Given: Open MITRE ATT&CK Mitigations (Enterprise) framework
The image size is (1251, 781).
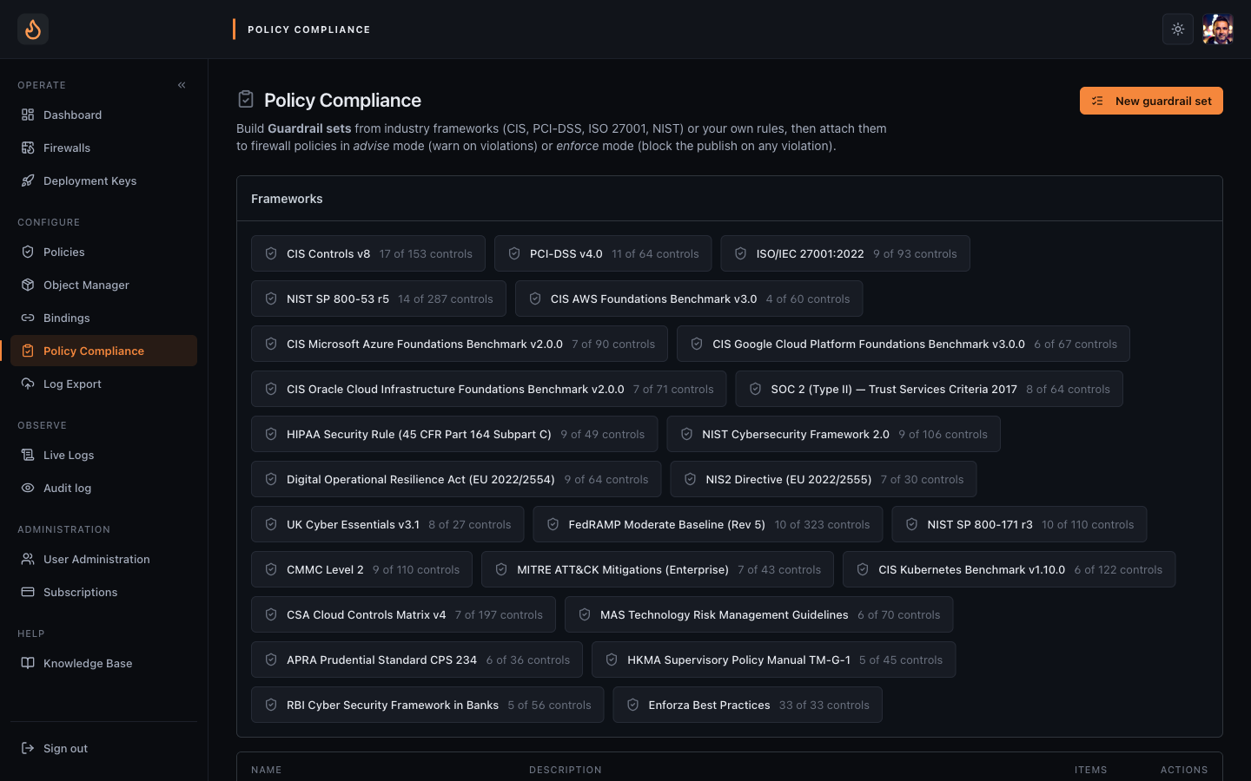Looking at the screenshot, I should pyautogui.click(x=658, y=569).
